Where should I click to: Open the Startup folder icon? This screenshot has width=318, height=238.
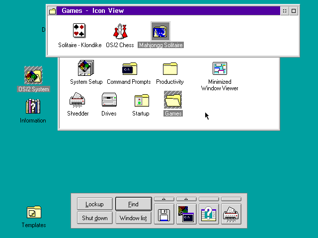142,100
